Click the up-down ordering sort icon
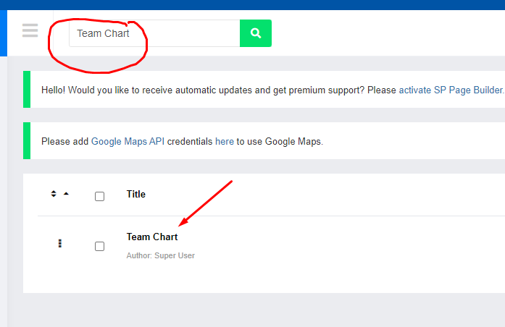The image size is (505, 327). click(x=54, y=194)
